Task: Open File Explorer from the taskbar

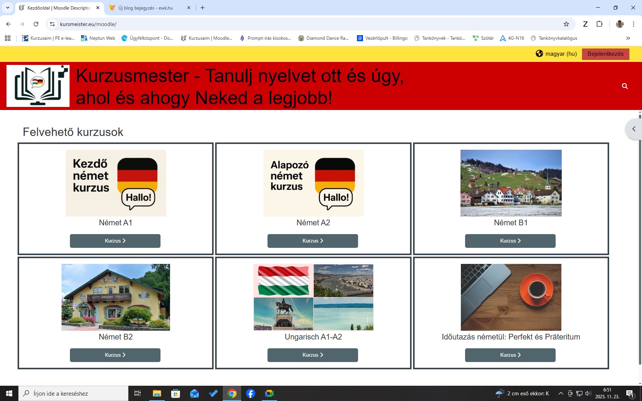Action: click(x=157, y=393)
